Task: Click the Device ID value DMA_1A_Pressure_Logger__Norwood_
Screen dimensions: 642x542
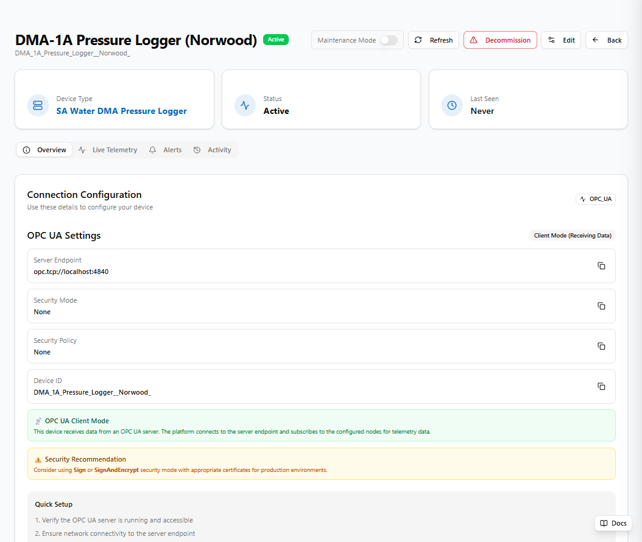Action: point(92,392)
